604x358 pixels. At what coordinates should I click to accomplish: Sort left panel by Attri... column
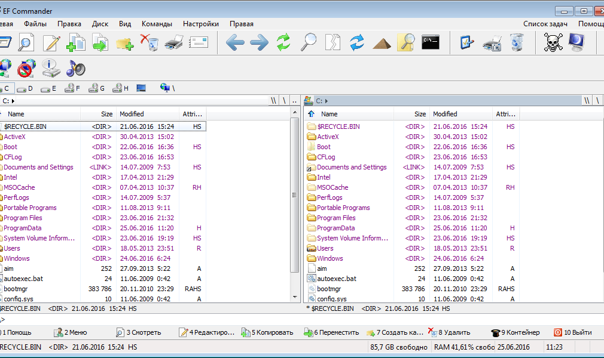pyautogui.click(x=193, y=114)
